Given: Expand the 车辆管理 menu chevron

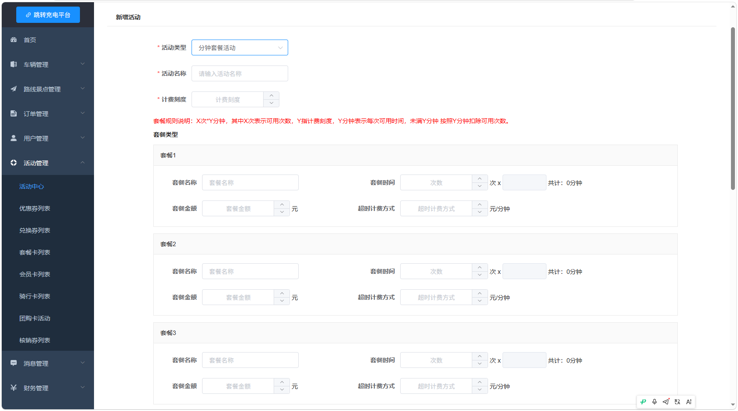Looking at the screenshot, I should (x=83, y=64).
